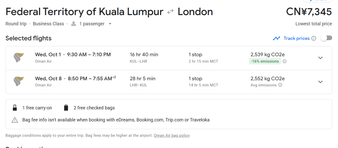This screenshot has height=148, width=338.
Task: Click the Share button at top right
Action: (x=317, y=1)
